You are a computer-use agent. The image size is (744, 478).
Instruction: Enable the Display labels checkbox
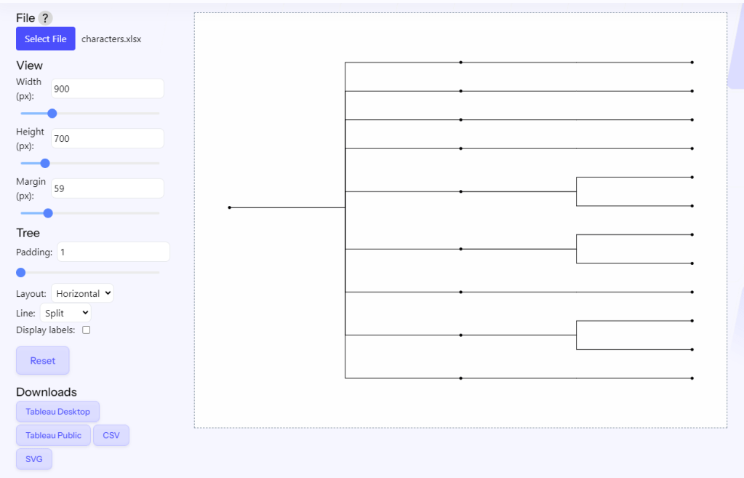point(87,330)
